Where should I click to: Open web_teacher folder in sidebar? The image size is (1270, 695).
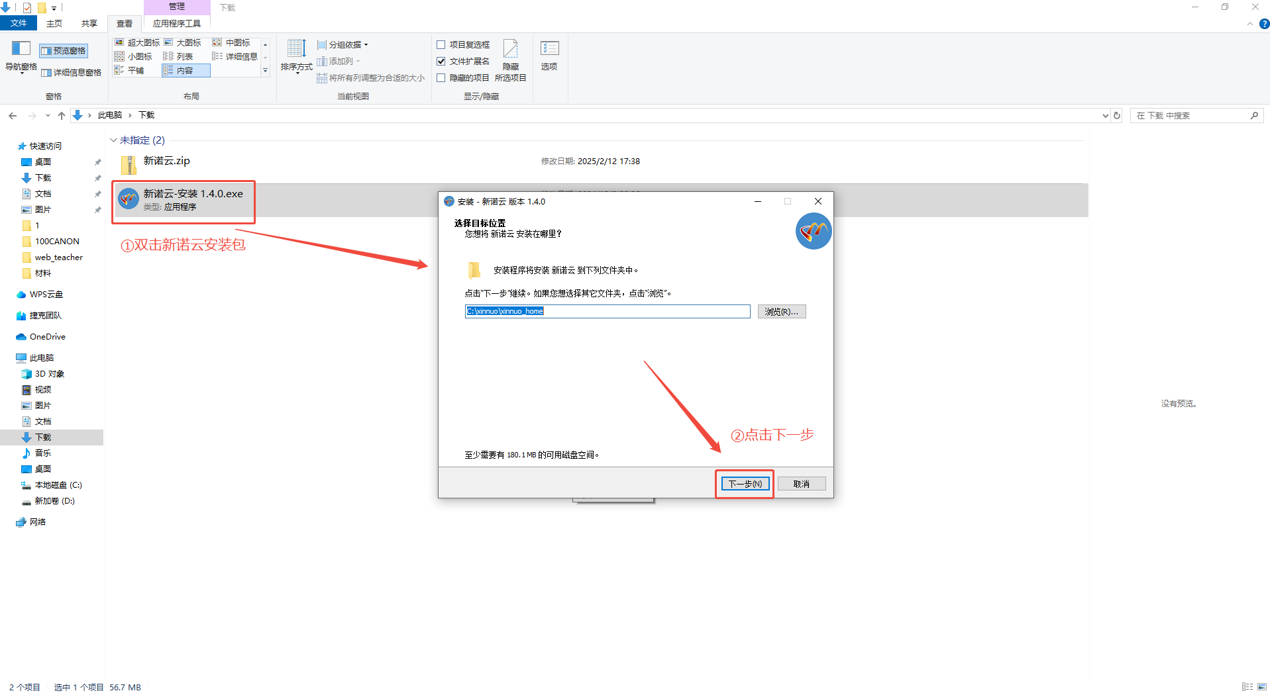[59, 257]
